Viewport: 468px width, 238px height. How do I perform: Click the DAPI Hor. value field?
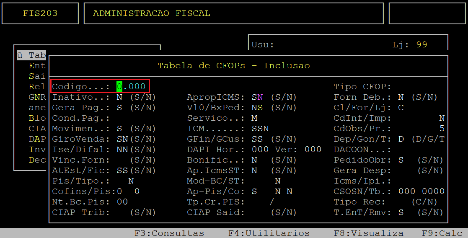tap(259, 150)
